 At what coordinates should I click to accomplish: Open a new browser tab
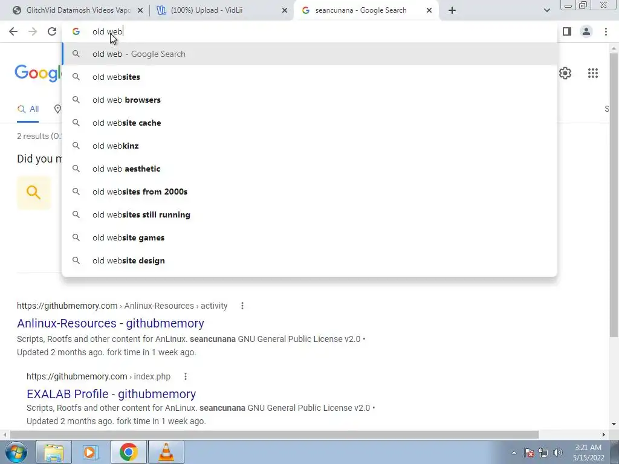coord(452,10)
